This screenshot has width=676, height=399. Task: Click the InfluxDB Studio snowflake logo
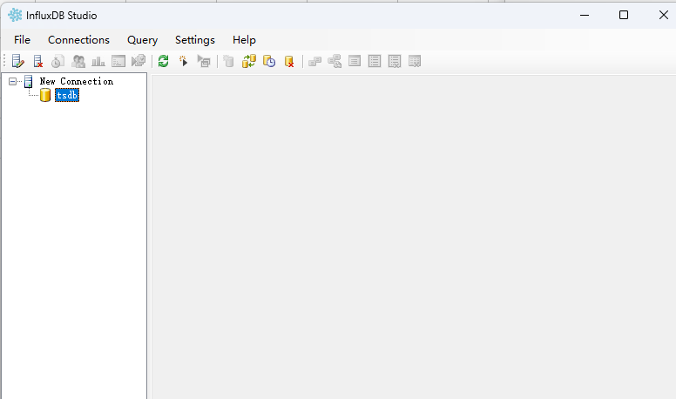[x=15, y=15]
